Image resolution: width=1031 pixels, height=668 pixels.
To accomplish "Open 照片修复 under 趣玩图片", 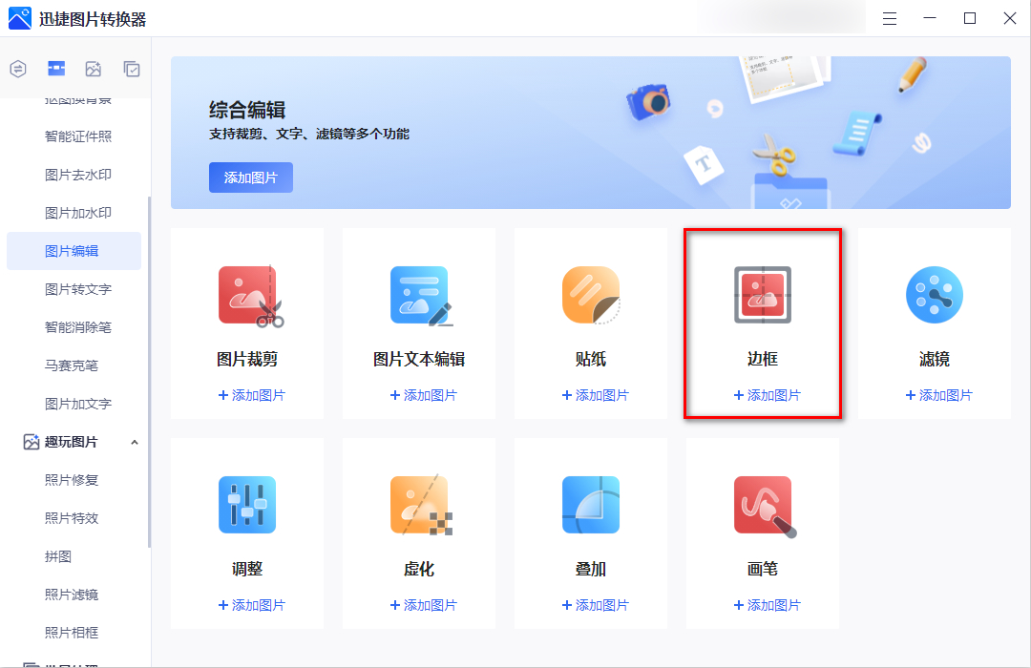I will click(x=72, y=480).
